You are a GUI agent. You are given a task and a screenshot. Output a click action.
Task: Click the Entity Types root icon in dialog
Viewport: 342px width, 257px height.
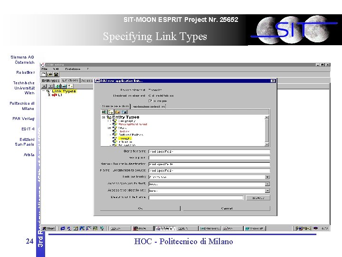(109, 117)
